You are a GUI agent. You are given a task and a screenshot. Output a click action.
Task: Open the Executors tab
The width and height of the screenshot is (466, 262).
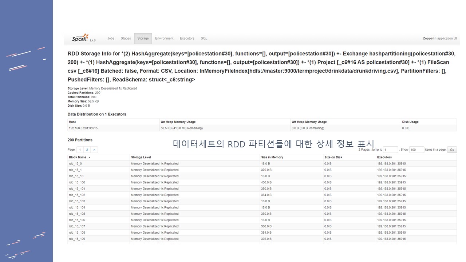pos(187,38)
